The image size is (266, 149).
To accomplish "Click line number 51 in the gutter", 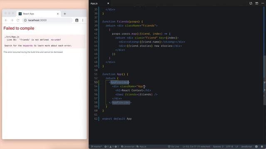I will click(x=96, y=74).
